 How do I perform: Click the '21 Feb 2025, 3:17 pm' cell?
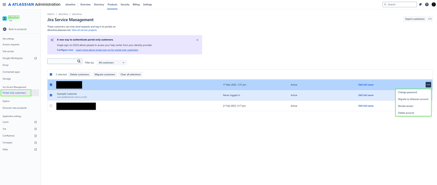pyautogui.click(x=234, y=106)
